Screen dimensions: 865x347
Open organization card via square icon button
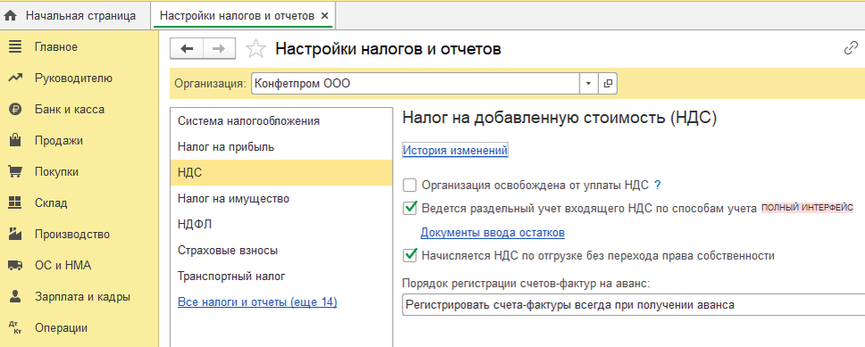(608, 84)
